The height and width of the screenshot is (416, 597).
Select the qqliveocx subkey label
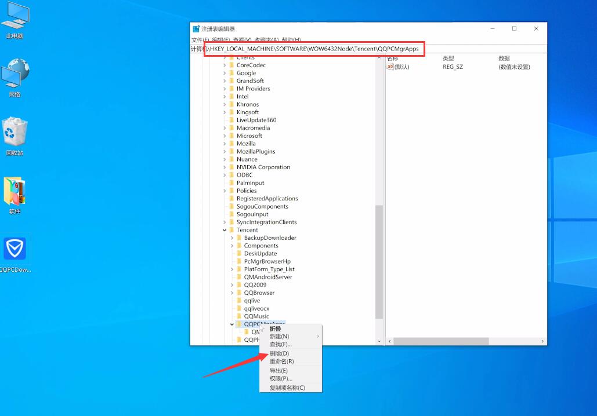256,308
